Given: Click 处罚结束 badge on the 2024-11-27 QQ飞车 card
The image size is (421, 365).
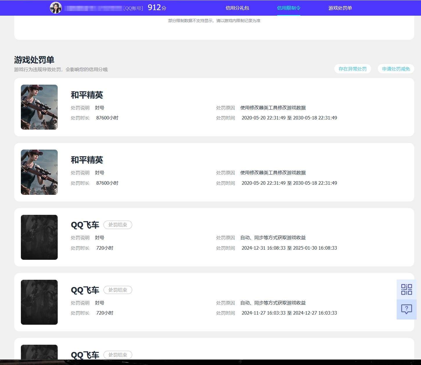Looking at the screenshot, I should point(118,290).
